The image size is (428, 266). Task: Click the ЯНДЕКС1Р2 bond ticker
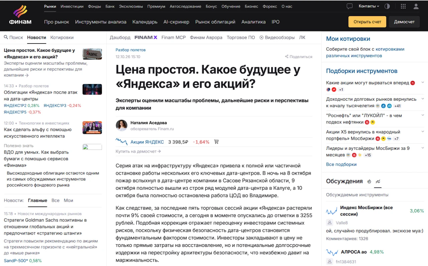15,105
